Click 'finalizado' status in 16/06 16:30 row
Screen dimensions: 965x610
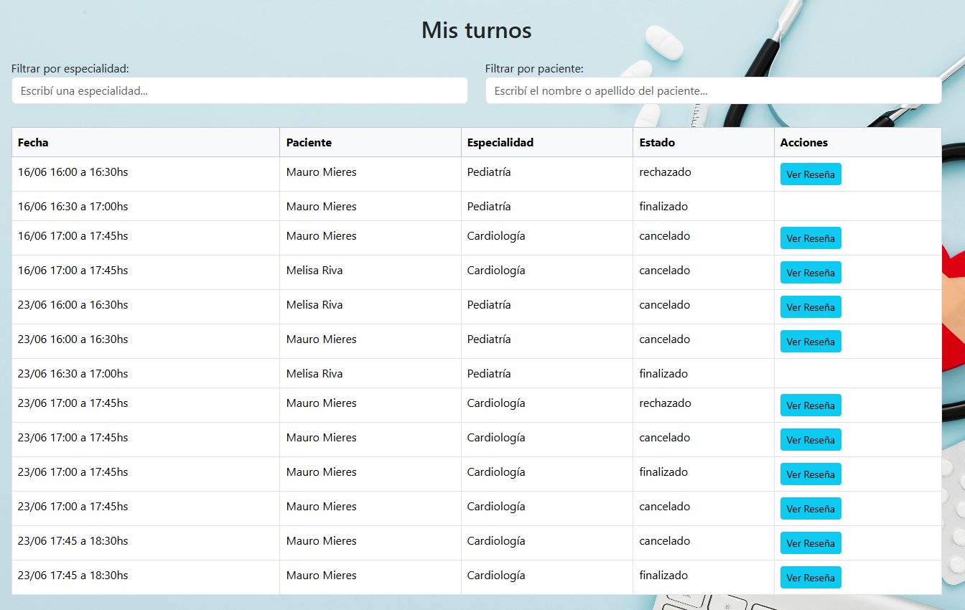tap(663, 207)
